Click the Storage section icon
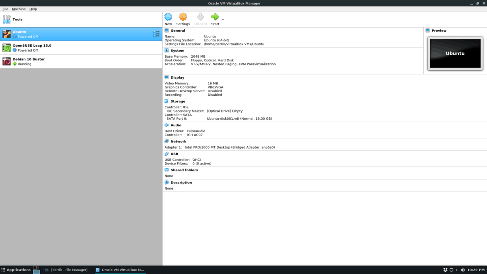 tap(166, 101)
